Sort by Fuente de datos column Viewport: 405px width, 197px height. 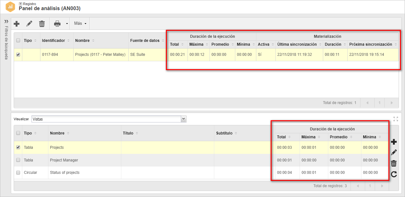(x=147, y=40)
